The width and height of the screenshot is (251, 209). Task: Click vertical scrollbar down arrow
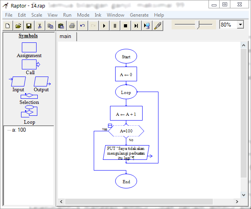point(243,195)
